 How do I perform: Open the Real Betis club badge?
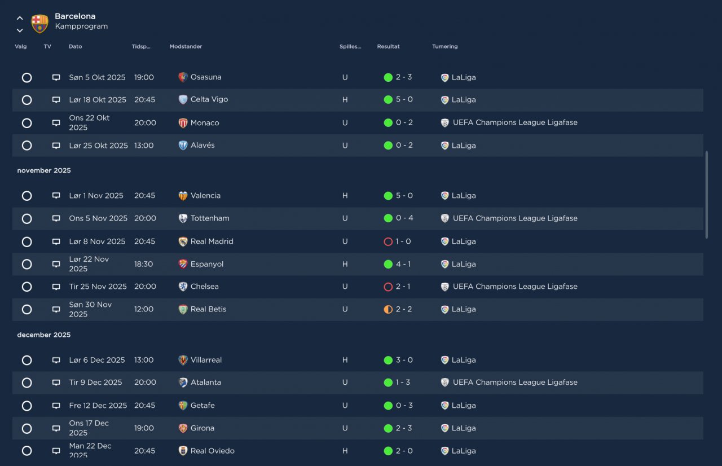pos(183,309)
